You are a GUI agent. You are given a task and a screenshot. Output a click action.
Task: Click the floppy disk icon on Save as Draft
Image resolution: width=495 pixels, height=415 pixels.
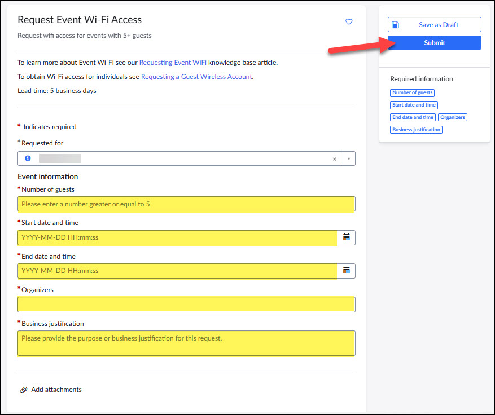point(395,25)
